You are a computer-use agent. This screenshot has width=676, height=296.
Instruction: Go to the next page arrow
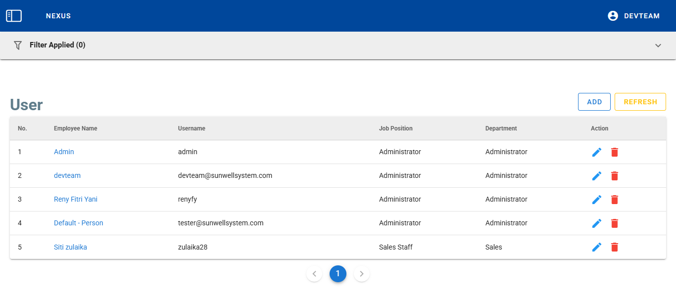click(362, 274)
